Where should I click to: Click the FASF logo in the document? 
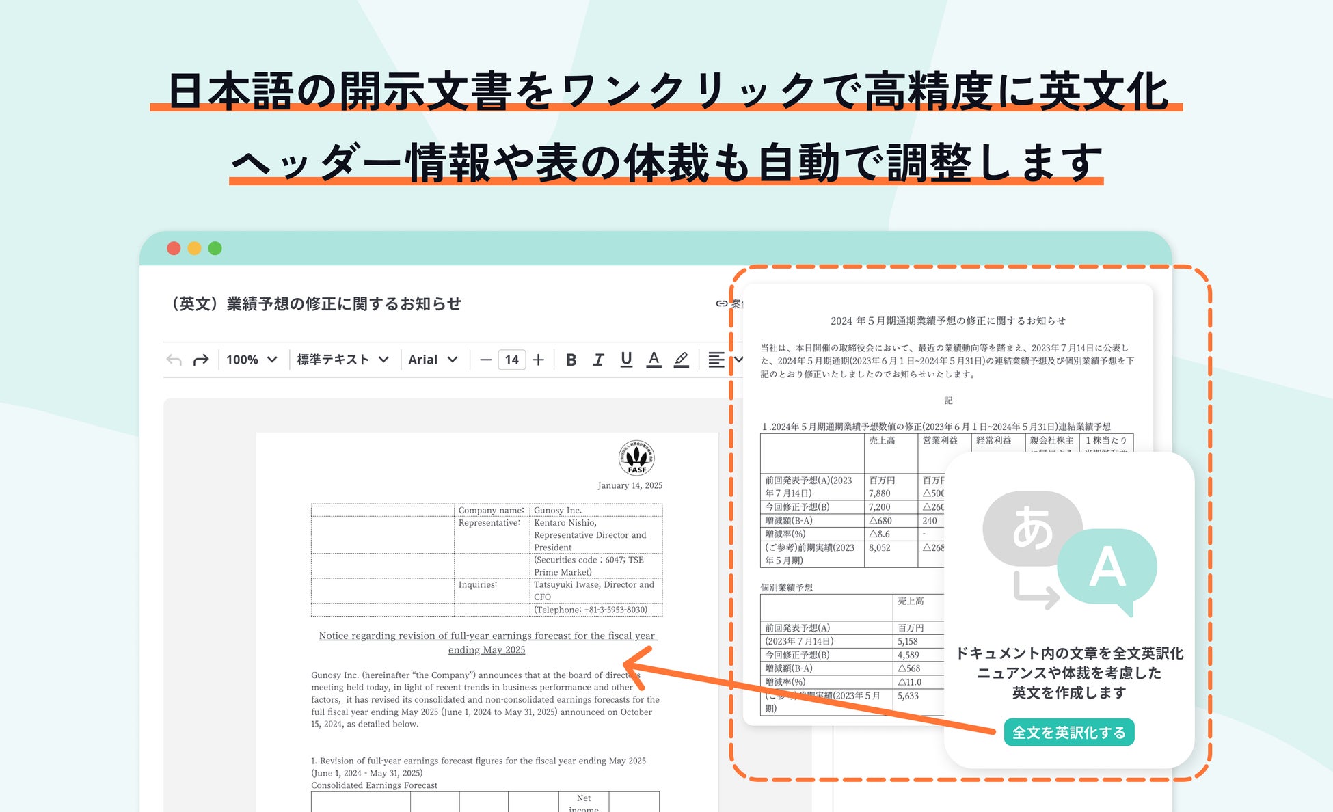[636, 457]
